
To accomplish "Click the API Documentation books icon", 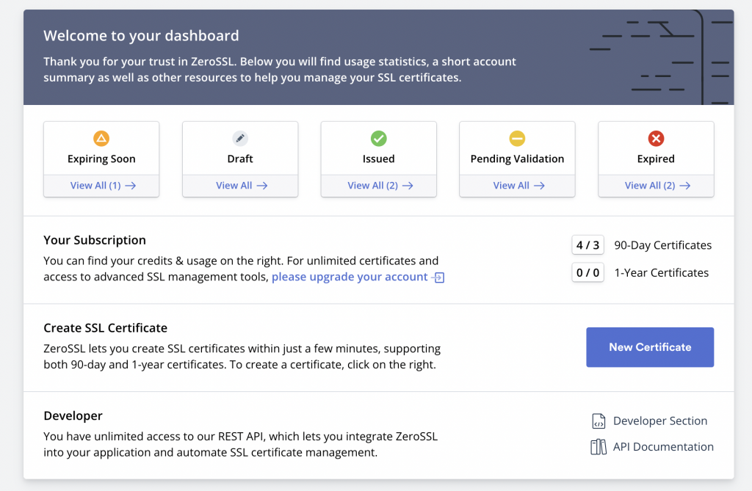I will tap(599, 447).
